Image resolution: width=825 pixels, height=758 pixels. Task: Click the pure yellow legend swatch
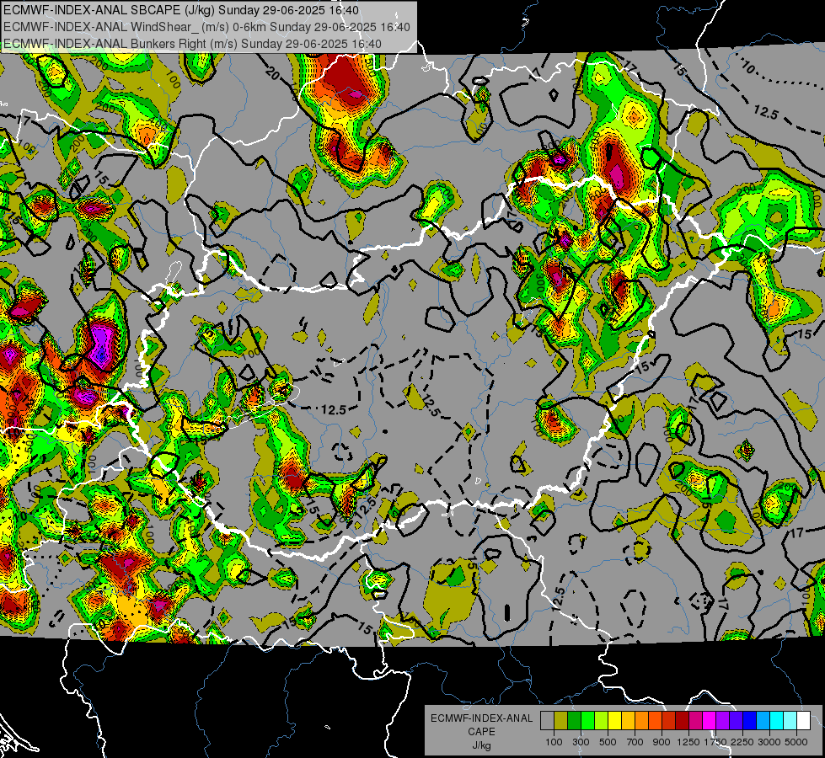coord(614,721)
